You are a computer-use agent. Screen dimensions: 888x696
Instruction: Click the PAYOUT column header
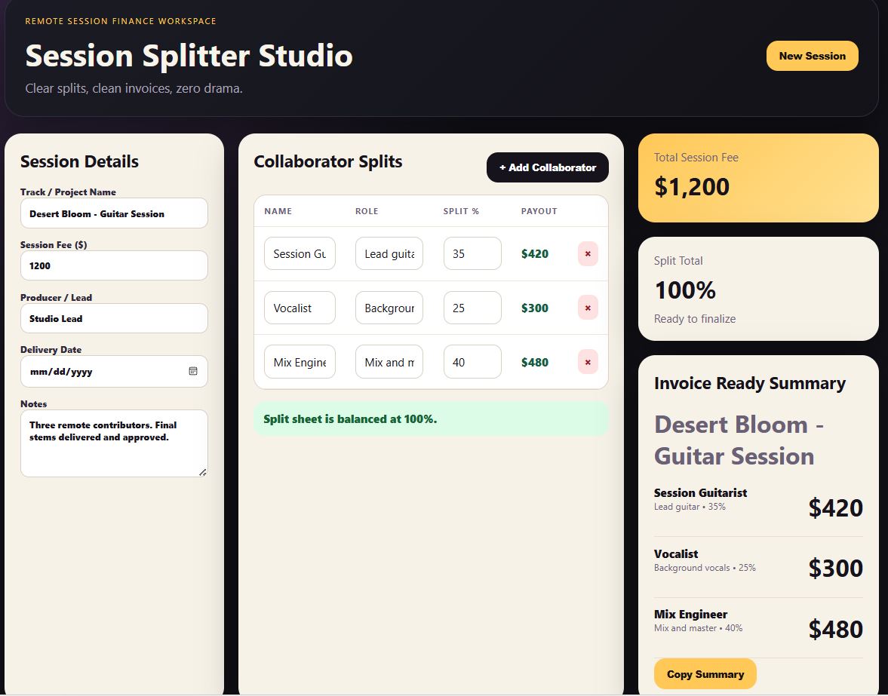click(x=539, y=211)
